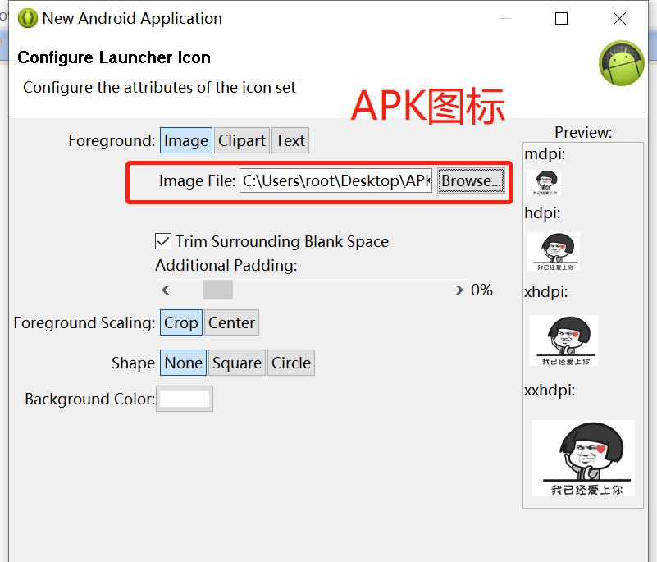Choose Crop foreground scaling
Screen dimensions: 657x562
click(181, 322)
